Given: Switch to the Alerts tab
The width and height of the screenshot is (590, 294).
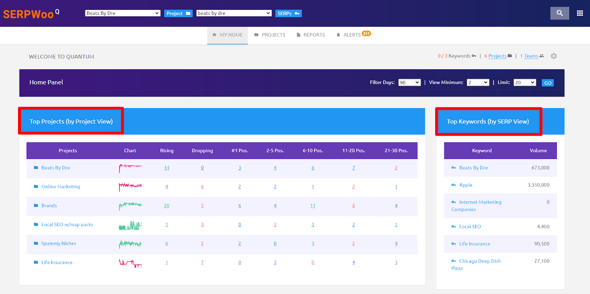Looking at the screenshot, I should coord(353,35).
